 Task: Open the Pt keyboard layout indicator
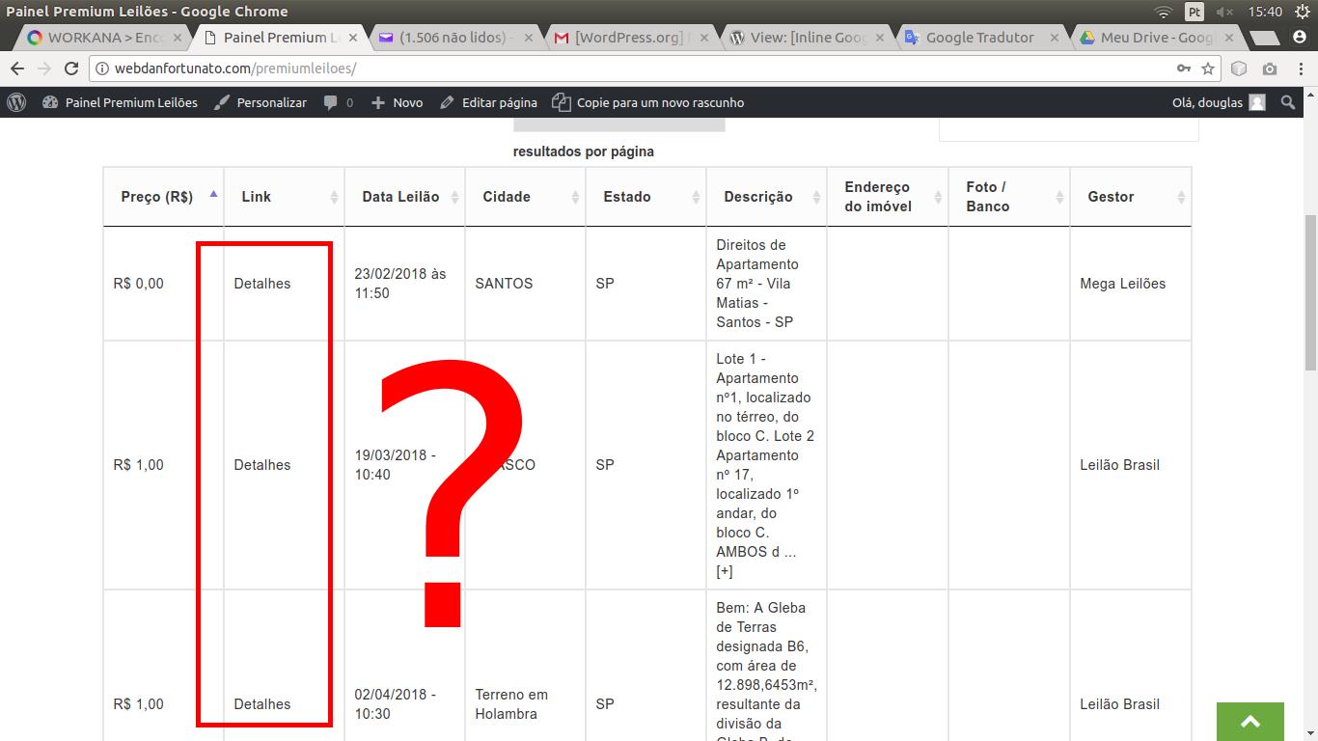(x=1194, y=12)
